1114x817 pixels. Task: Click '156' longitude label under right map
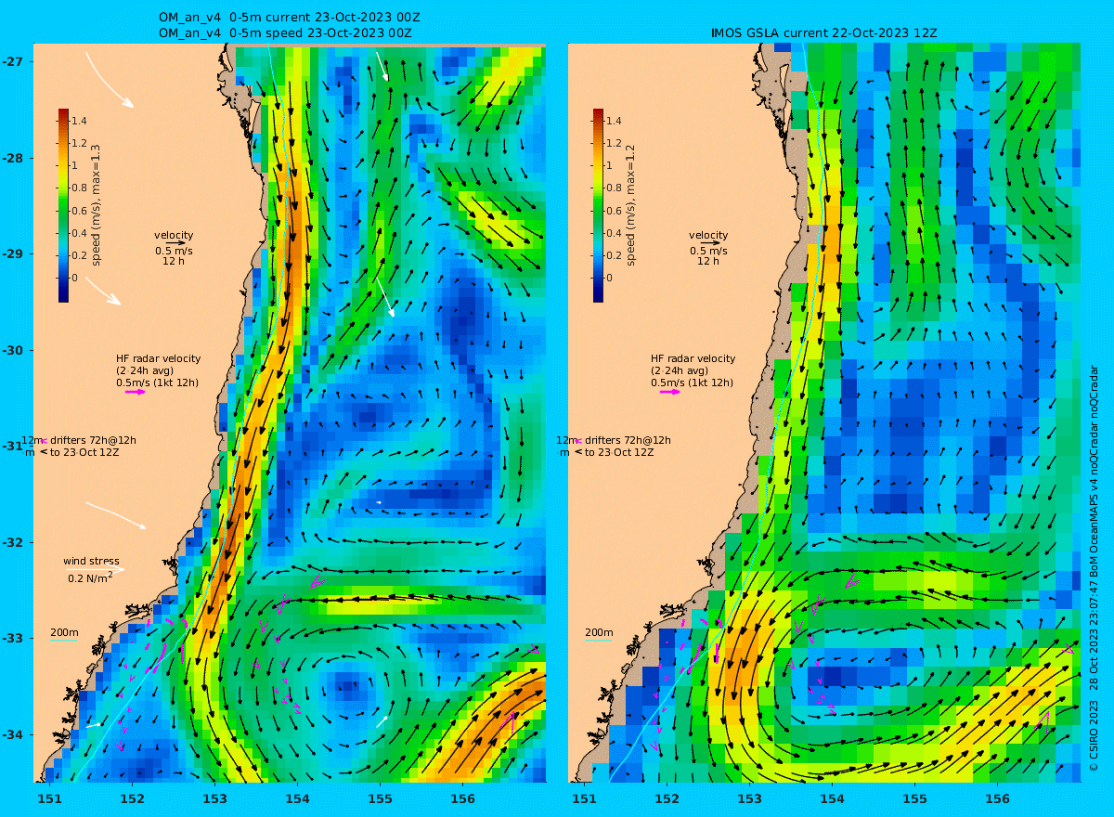pos(997,798)
